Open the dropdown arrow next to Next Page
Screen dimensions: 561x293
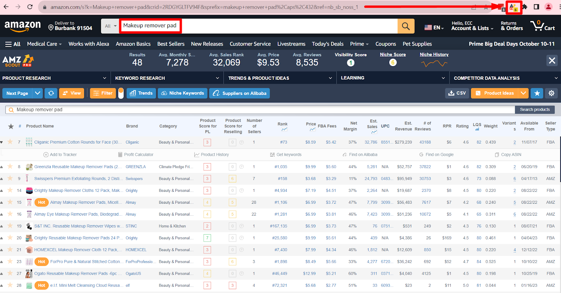(x=38, y=93)
